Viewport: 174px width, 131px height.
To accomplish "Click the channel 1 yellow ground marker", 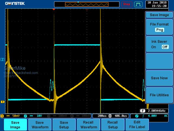I will 3,102.
